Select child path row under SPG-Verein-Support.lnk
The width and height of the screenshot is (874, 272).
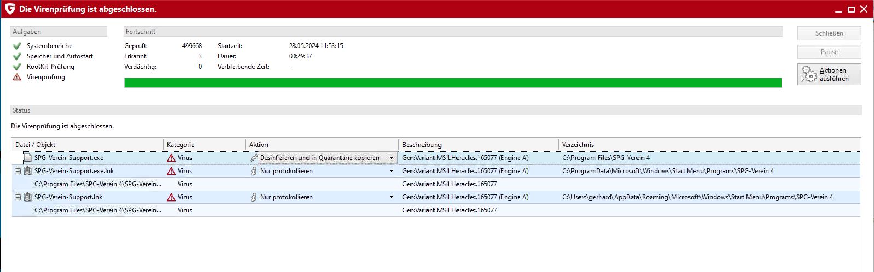pos(436,210)
